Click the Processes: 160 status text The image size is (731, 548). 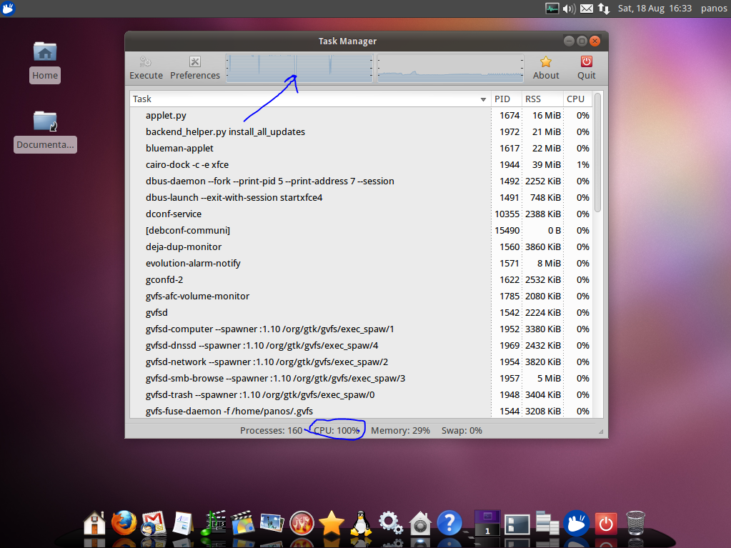tap(272, 431)
